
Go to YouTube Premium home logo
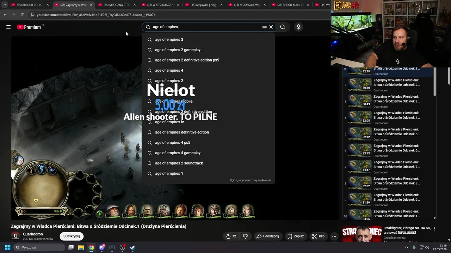pyautogui.click(x=29, y=27)
